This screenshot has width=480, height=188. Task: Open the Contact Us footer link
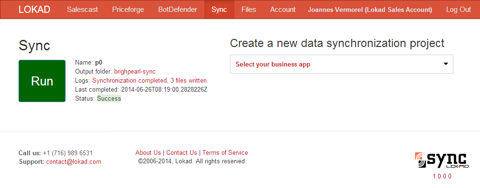[182, 152]
